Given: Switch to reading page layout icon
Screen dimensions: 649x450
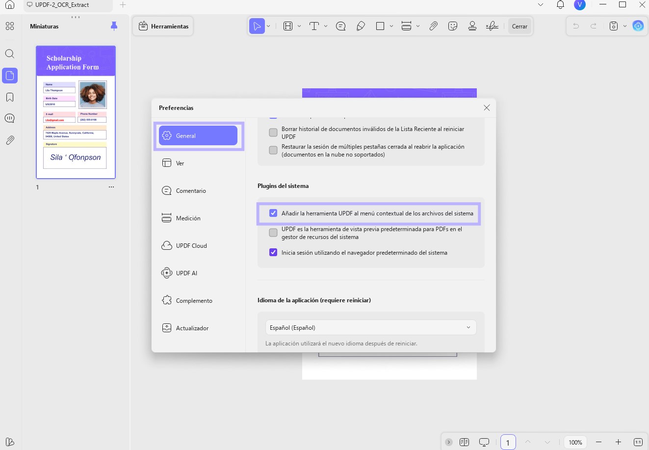Looking at the screenshot, I should tap(464, 442).
